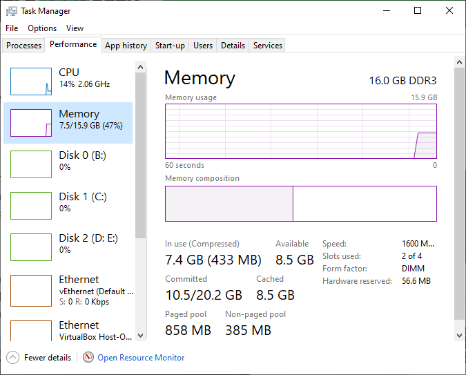Screen dimensions: 466x375
Task: Open the View menu
Action: coord(75,28)
